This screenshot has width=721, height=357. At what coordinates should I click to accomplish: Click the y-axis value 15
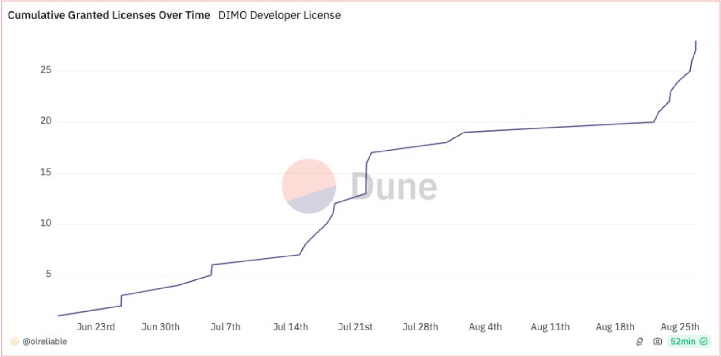click(x=46, y=172)
